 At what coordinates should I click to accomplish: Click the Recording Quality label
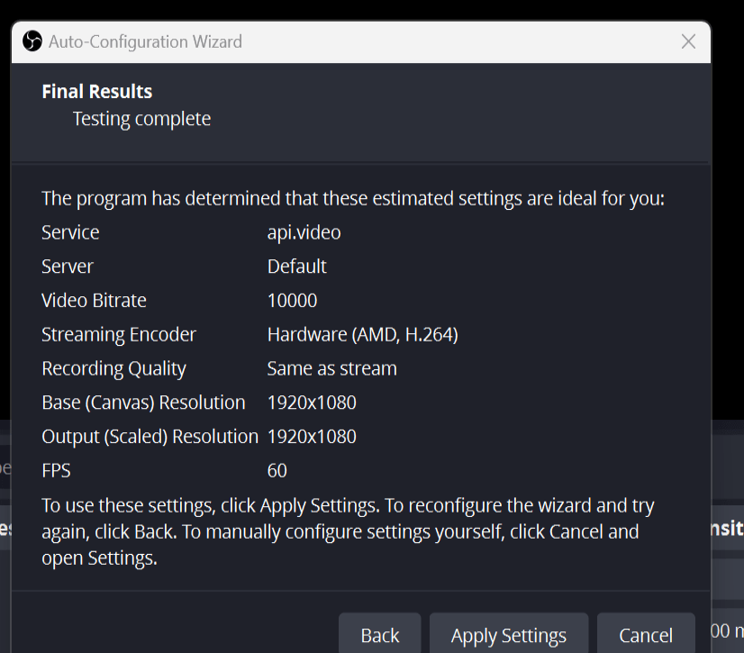coord(113,368)
